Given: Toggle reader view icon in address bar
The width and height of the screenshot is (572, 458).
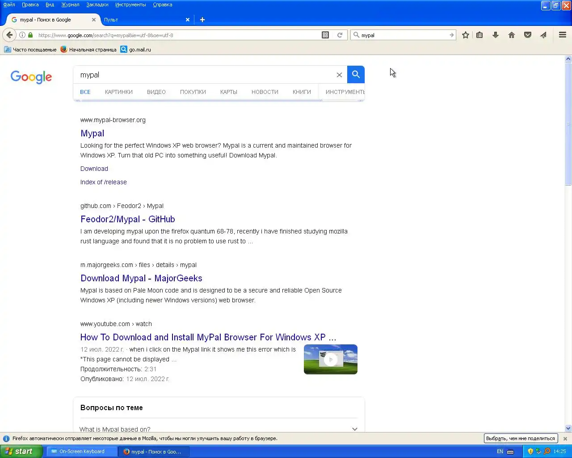Looking at the screenshot, I should 325,35.
